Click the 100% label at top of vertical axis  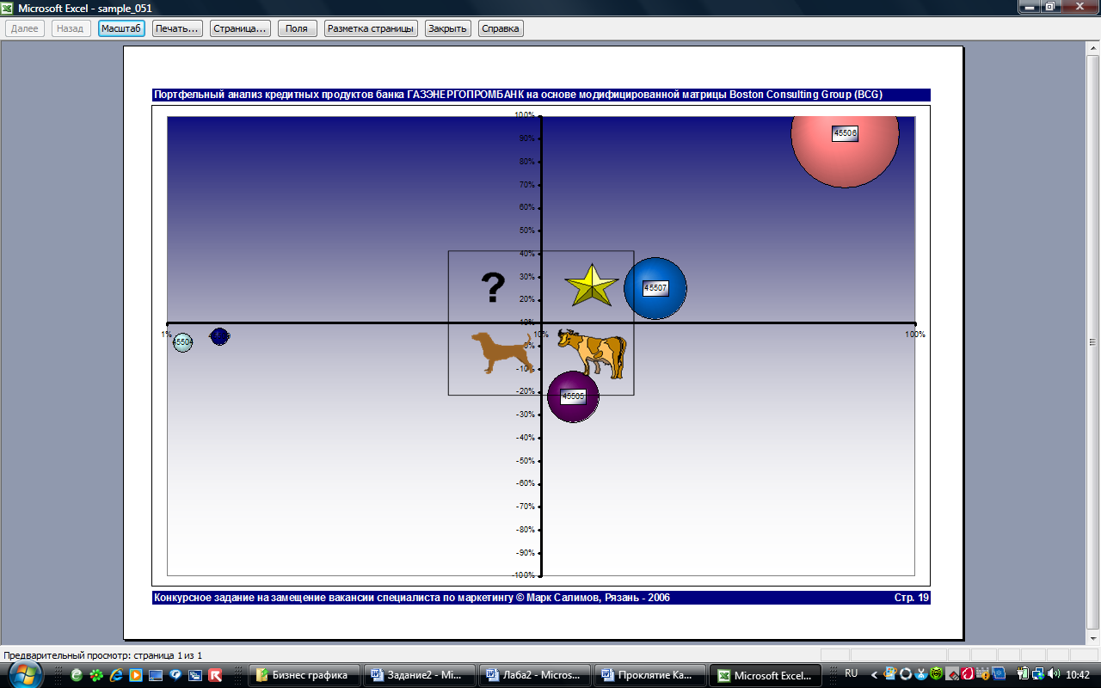point(524,115)
